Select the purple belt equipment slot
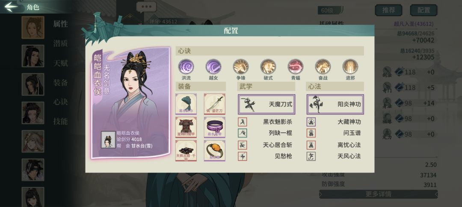The width and height of the screenshot is (462, 207). click(x=214, y=127)
